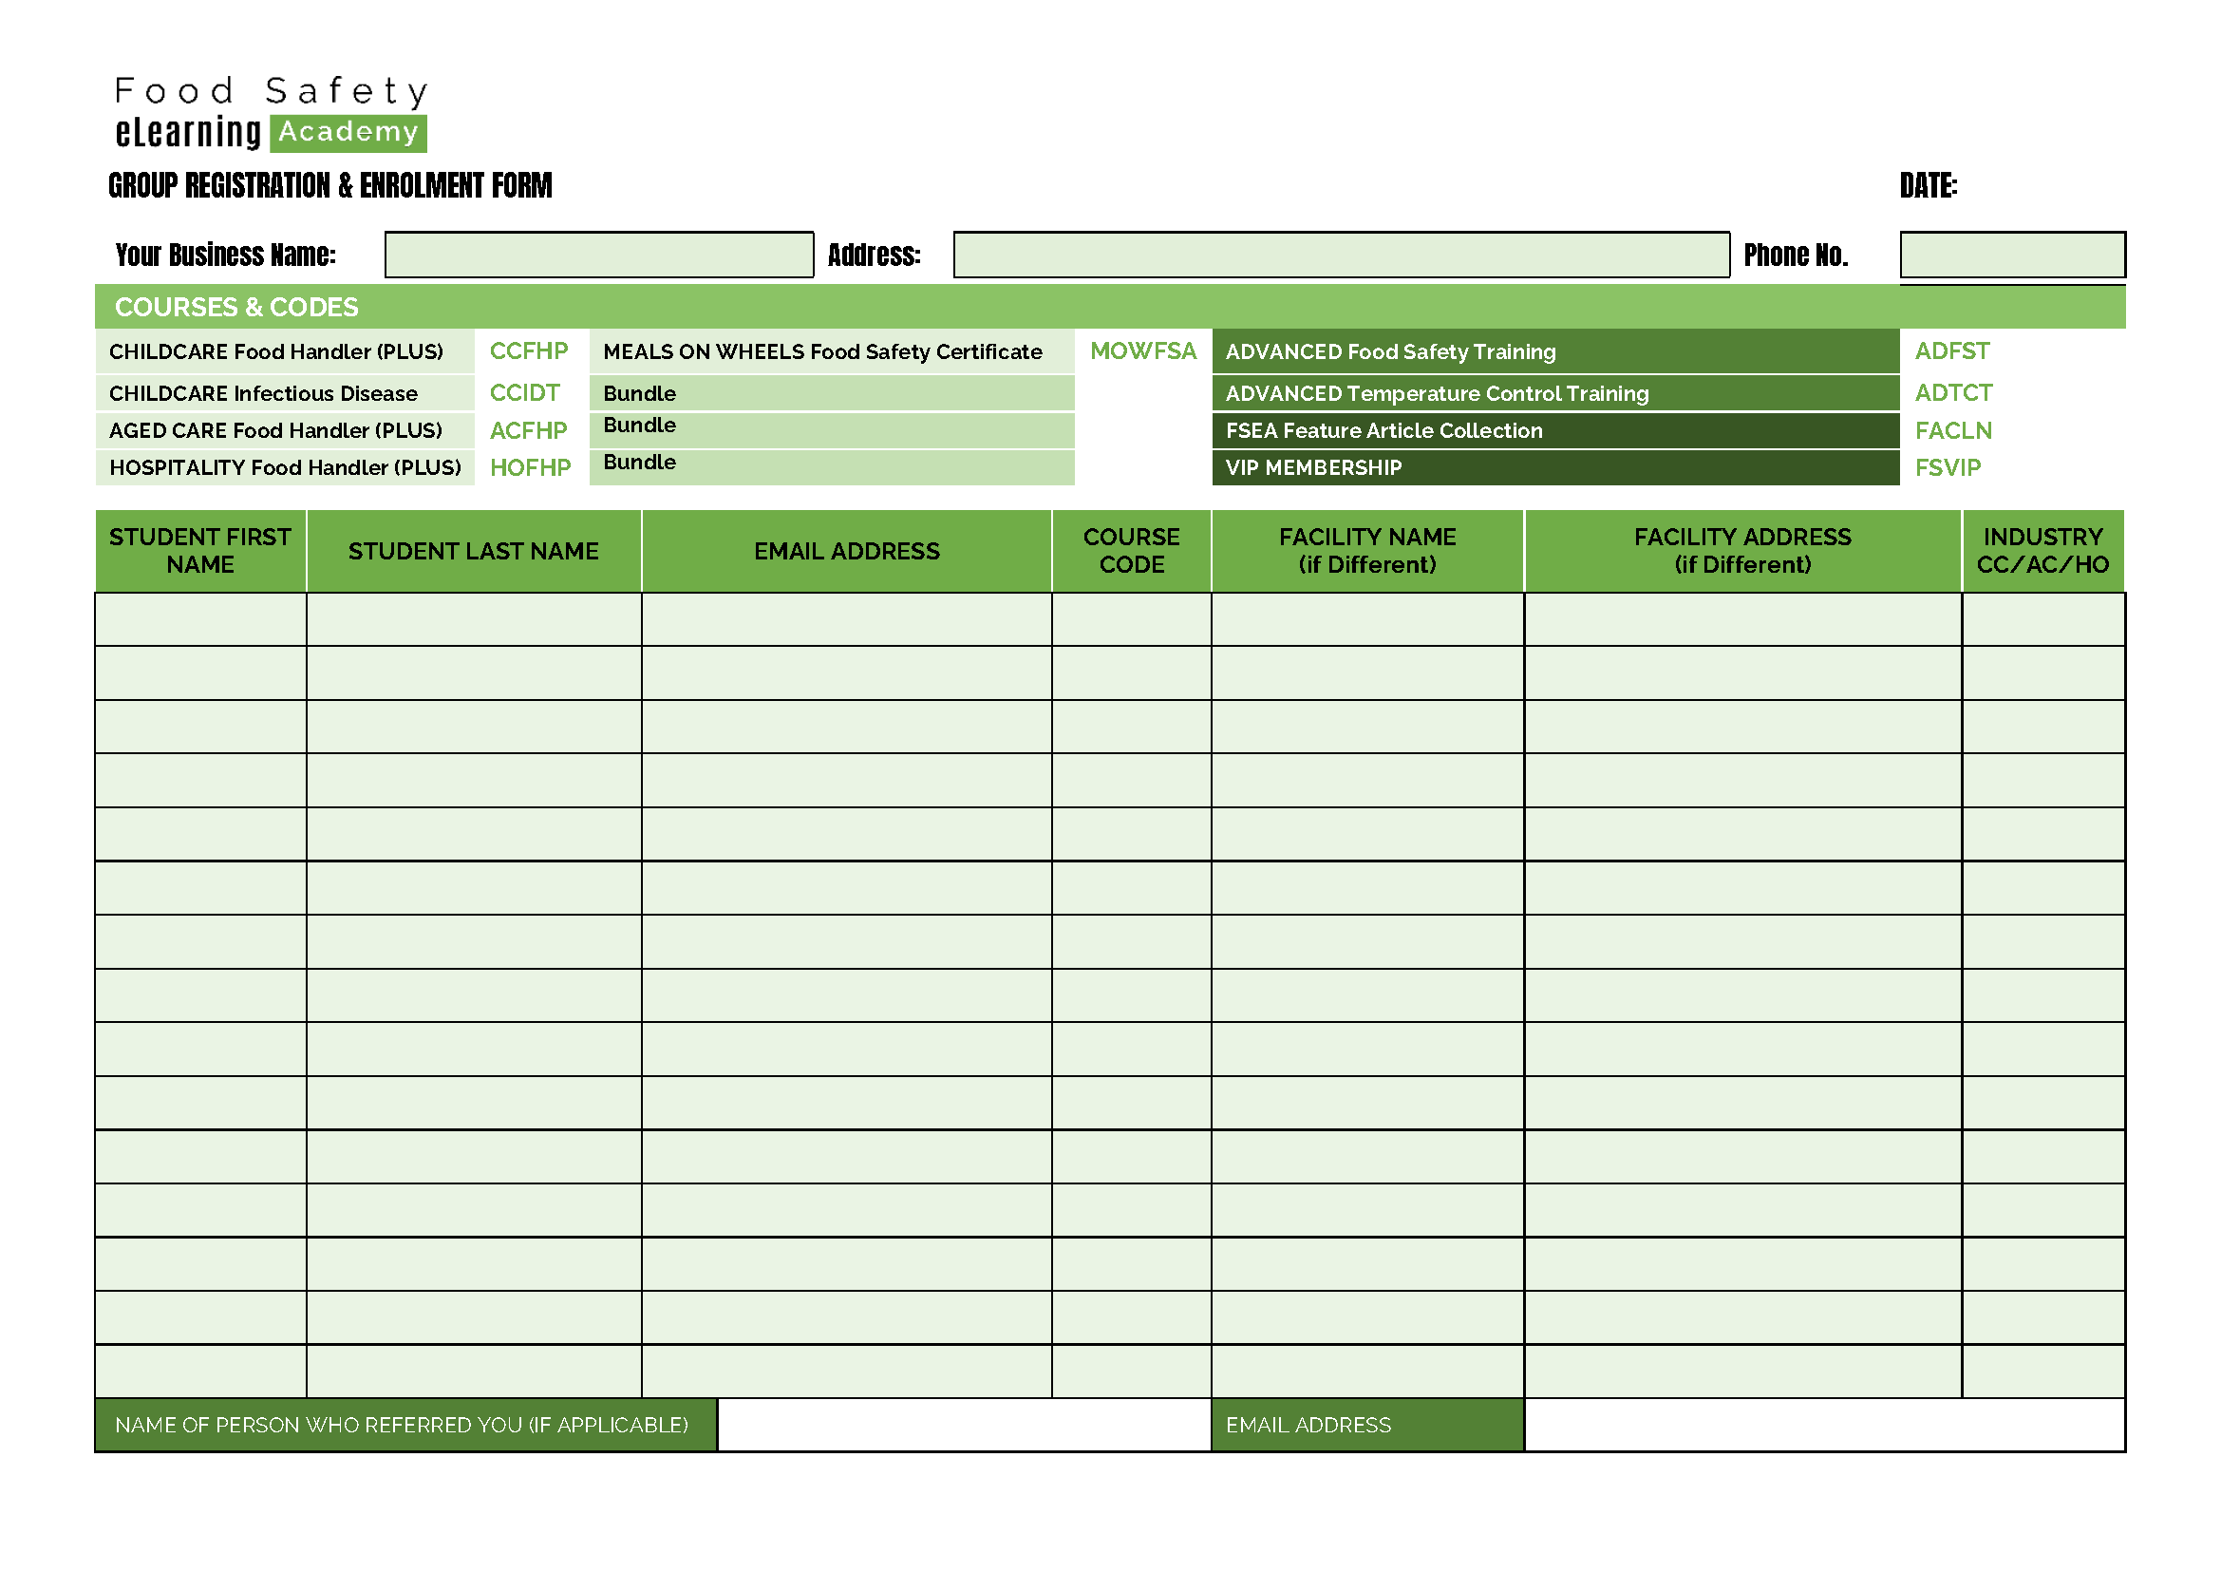The width and height of the screenshot is (2221, 1571).
Task: Click the DATE: label
Action: click(x=1927, y=185)
